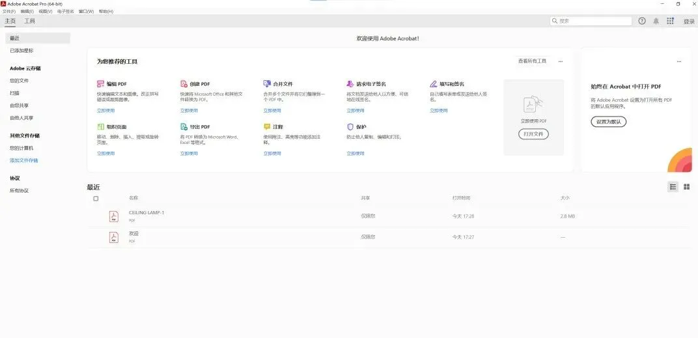
Task: Click the 打开文件 button
Action: tap(533, 134)
